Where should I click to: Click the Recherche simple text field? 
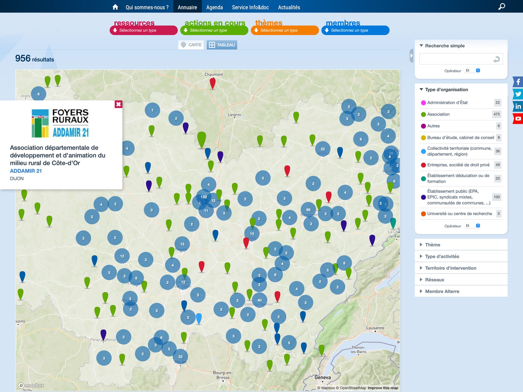pyautogui.click(x=456, y=59)
